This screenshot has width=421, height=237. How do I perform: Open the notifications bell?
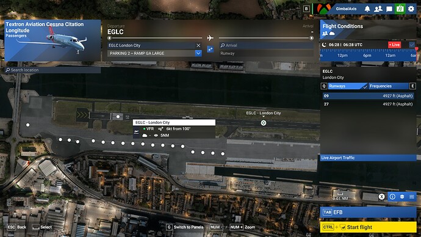click(367, 9)
